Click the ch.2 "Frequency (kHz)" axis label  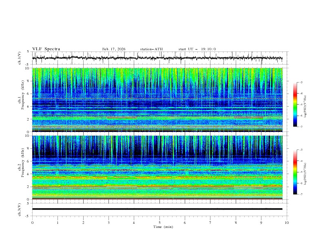[23, 163]
